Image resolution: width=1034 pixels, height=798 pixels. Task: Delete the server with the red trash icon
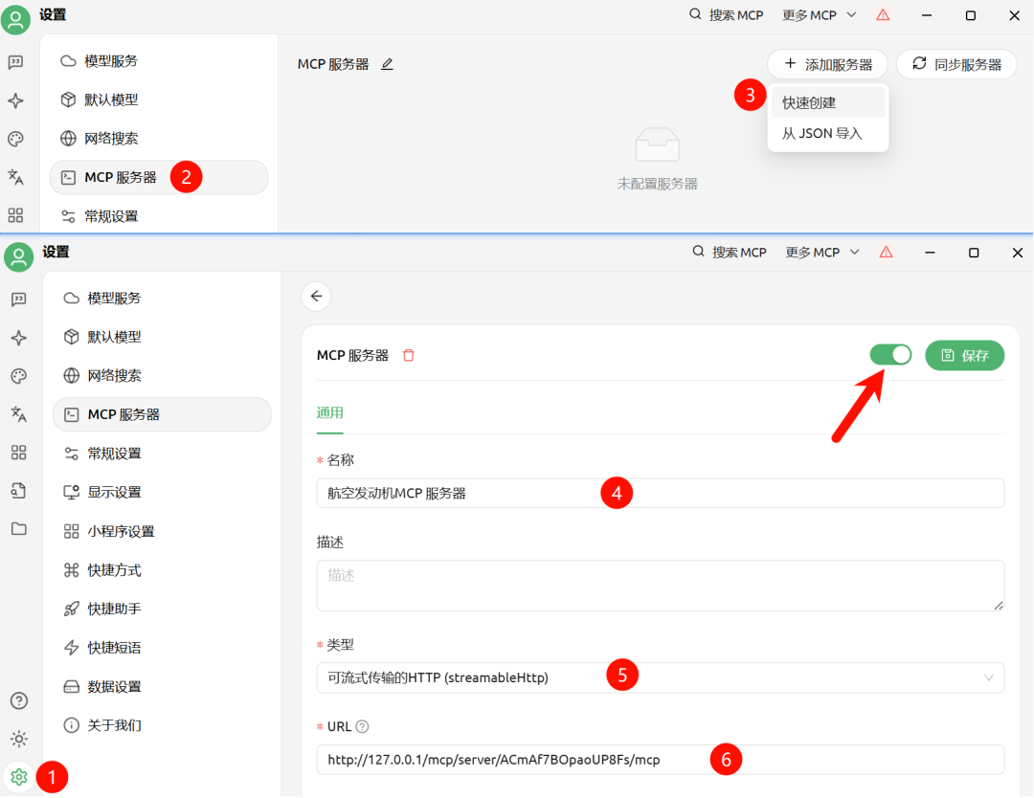409,355
